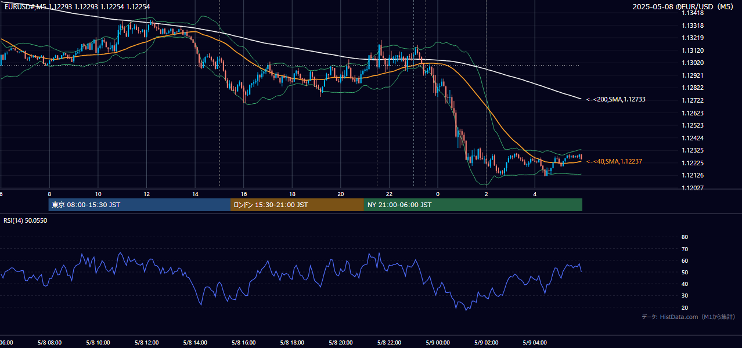Click price axis value 1.12424

click(x=694, y=139)
